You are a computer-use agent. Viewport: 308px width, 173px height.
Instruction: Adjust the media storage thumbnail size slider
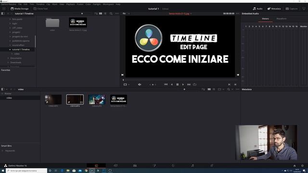82,13
